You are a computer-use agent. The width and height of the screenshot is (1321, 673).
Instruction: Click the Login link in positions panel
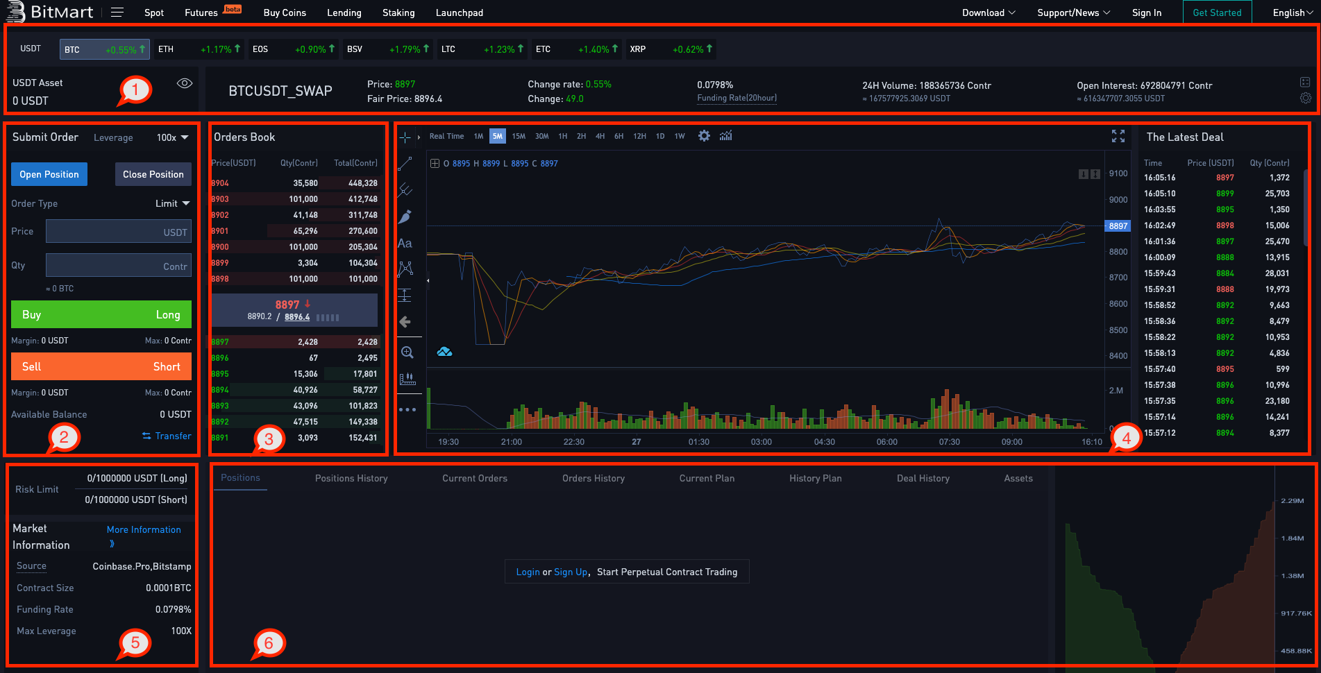click(528, 572)
